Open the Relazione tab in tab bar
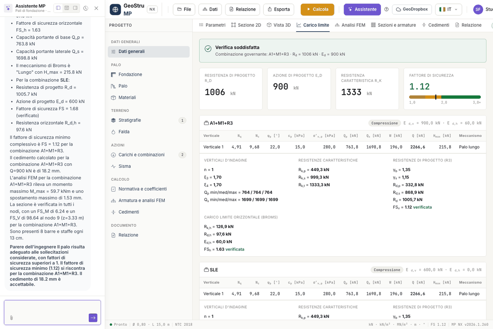493x329 pixels. (x=468, y=25)
